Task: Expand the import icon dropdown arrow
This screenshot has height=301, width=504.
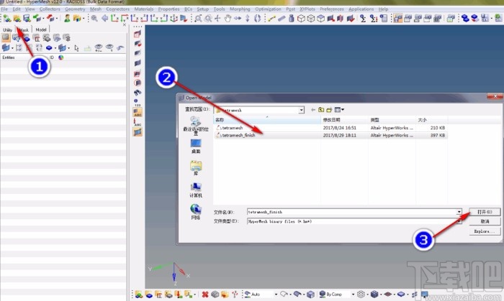Action: (x=43, y=18)
